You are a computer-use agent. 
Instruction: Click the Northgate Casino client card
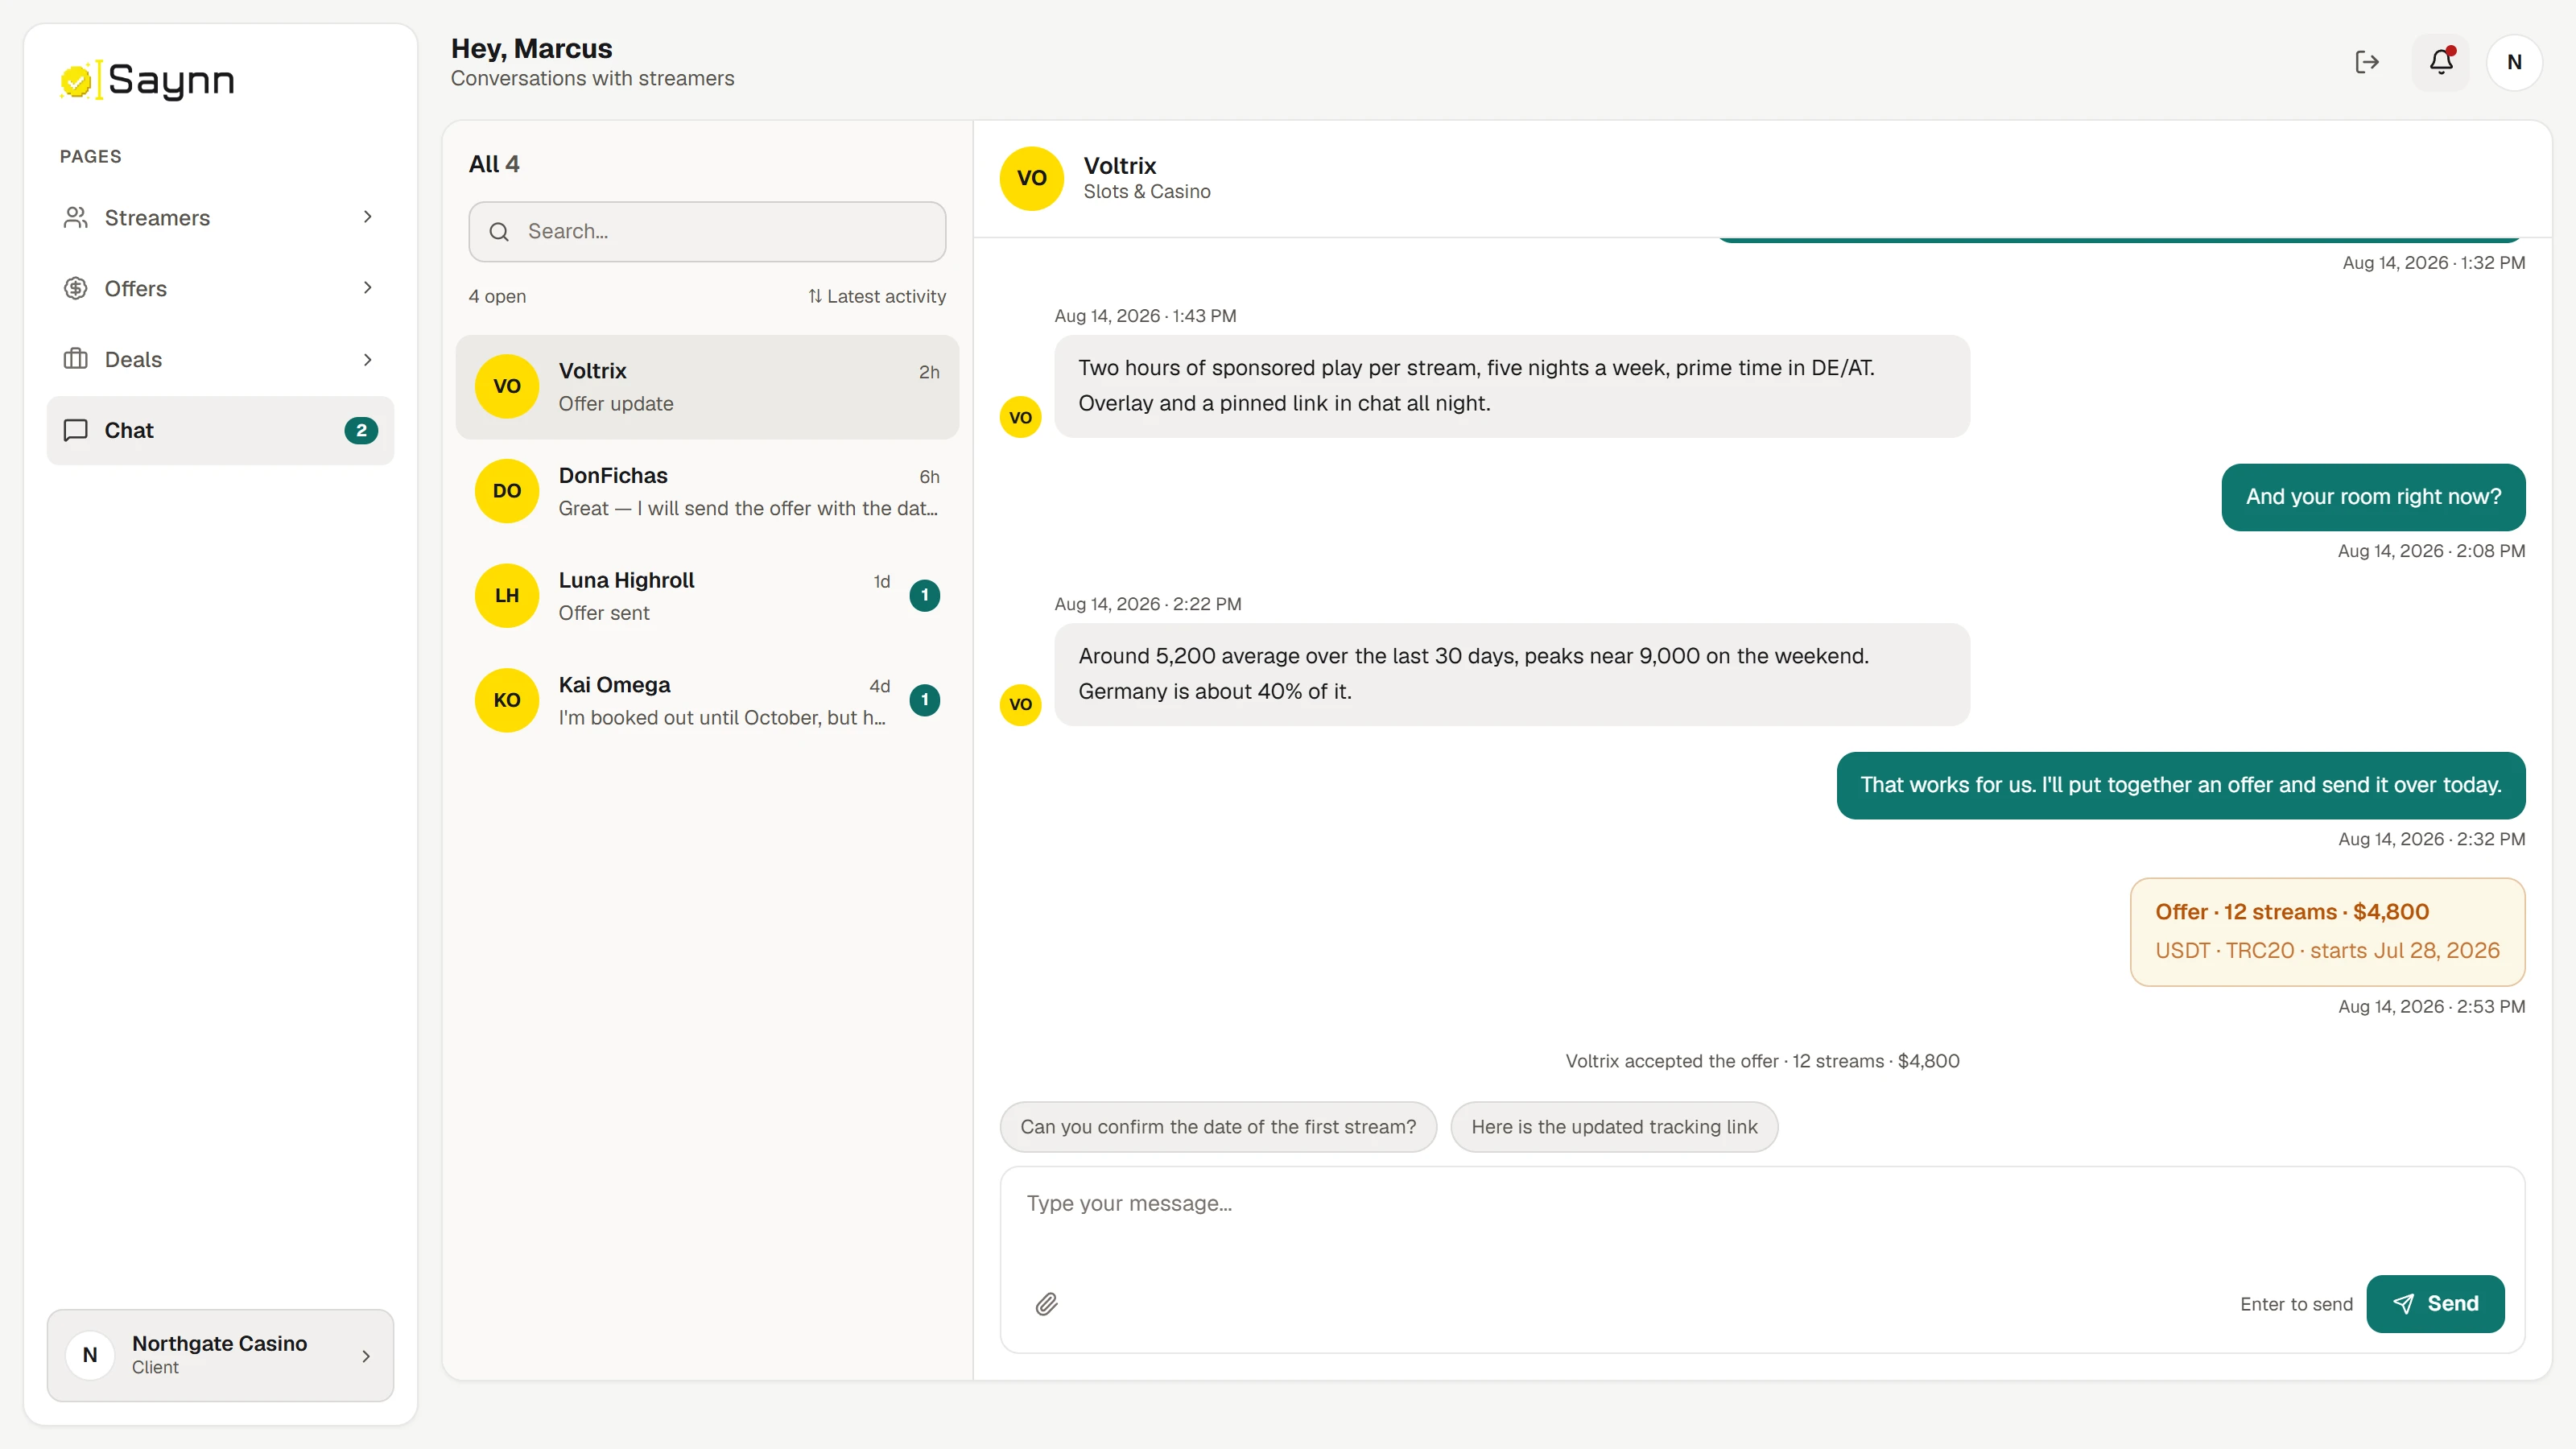coord(220,1355)
